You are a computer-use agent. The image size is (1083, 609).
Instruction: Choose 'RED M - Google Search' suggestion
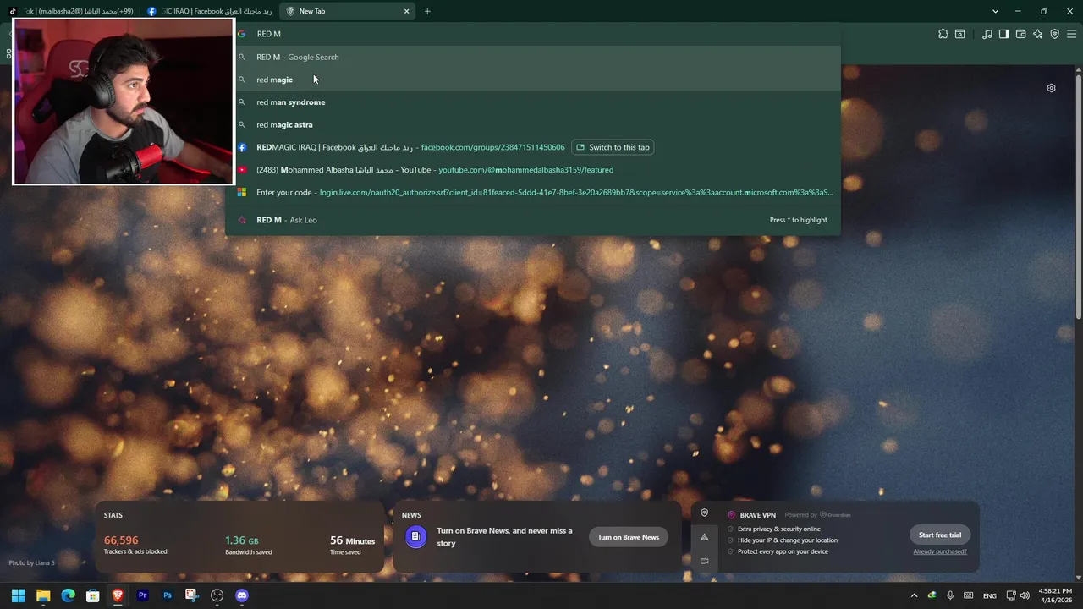pos(533,57)
